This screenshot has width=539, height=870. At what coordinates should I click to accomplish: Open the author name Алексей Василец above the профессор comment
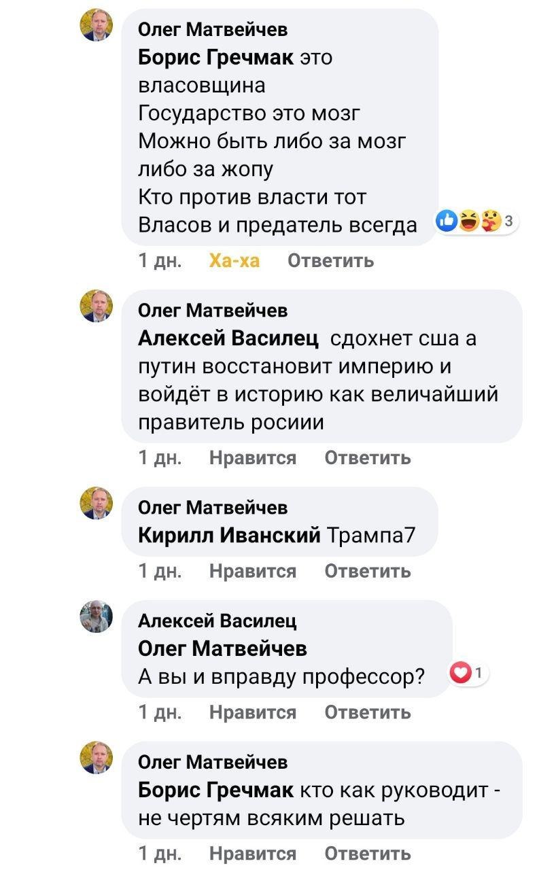[218, 620]
